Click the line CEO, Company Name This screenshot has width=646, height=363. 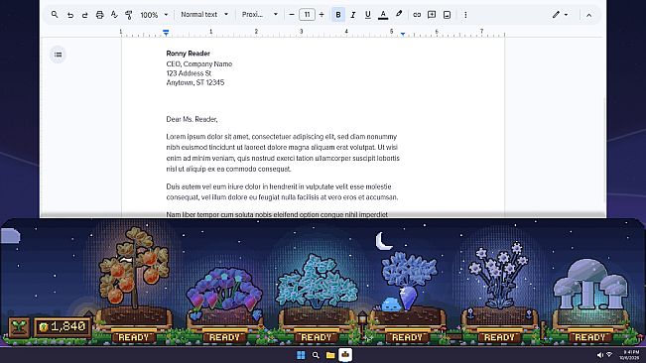click(x=199, y=63)
